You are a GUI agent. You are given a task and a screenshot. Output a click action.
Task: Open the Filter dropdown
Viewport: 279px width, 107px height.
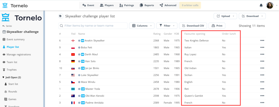tap(167, 26)
